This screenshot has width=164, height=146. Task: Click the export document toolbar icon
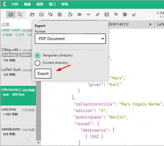click(x=70, y=15)
